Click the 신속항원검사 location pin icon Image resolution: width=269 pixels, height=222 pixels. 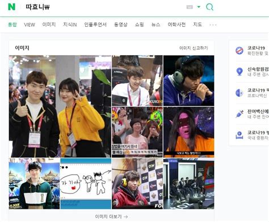239,72
